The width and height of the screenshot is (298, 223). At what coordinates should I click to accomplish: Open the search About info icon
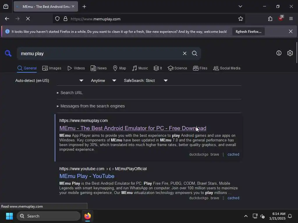pos(279,53)
